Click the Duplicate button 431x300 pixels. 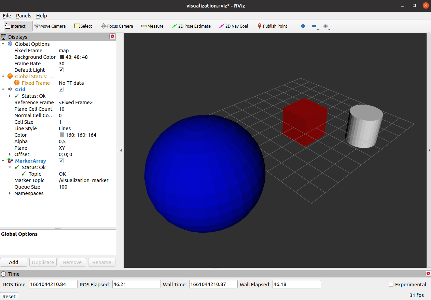[x=43, y=262]
